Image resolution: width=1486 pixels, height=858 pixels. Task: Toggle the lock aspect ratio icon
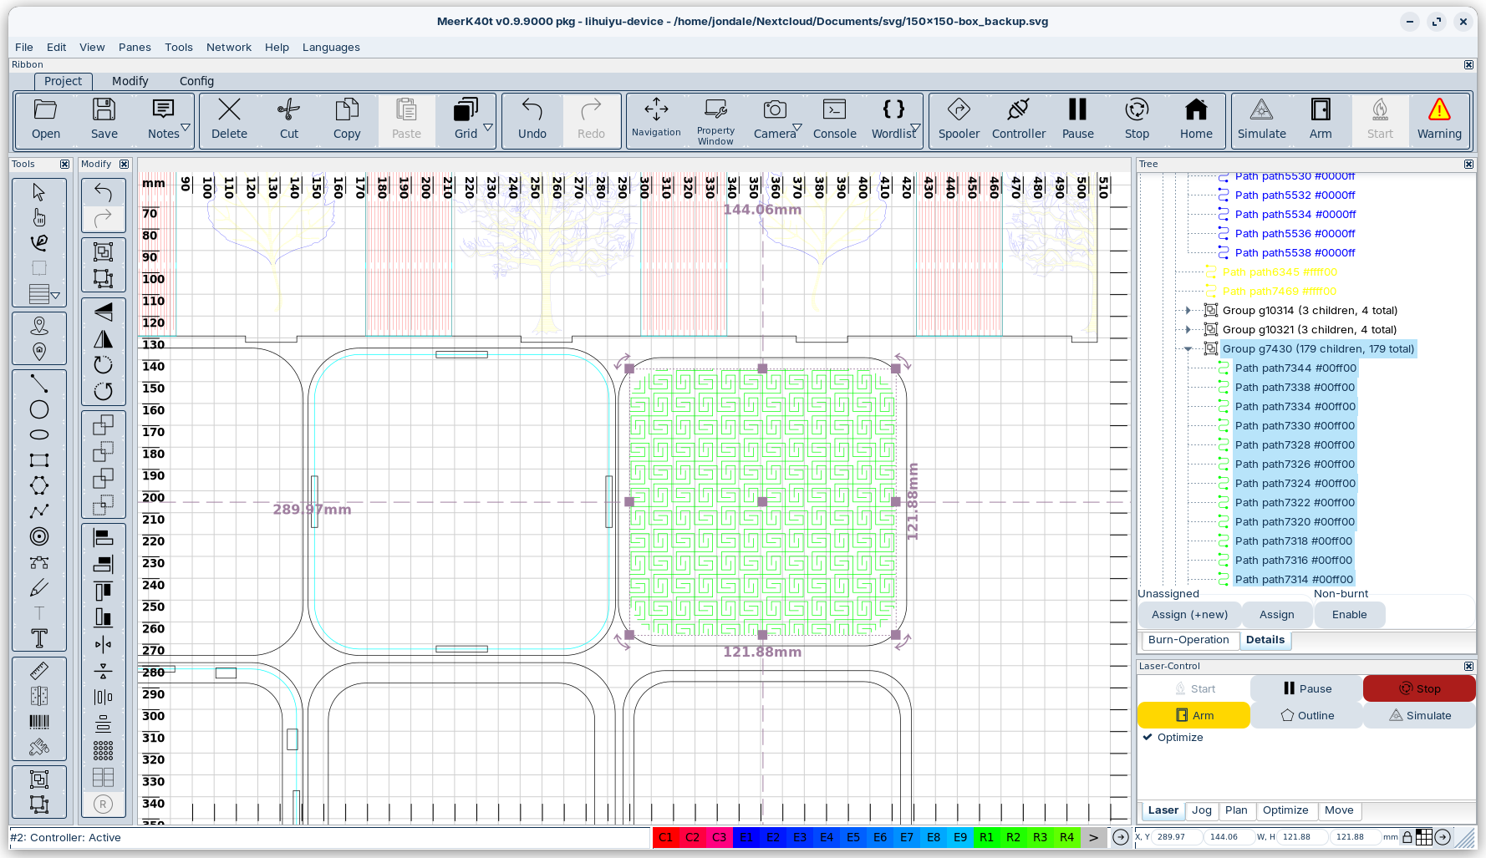pyautogui.click(x=1407, y=836)
